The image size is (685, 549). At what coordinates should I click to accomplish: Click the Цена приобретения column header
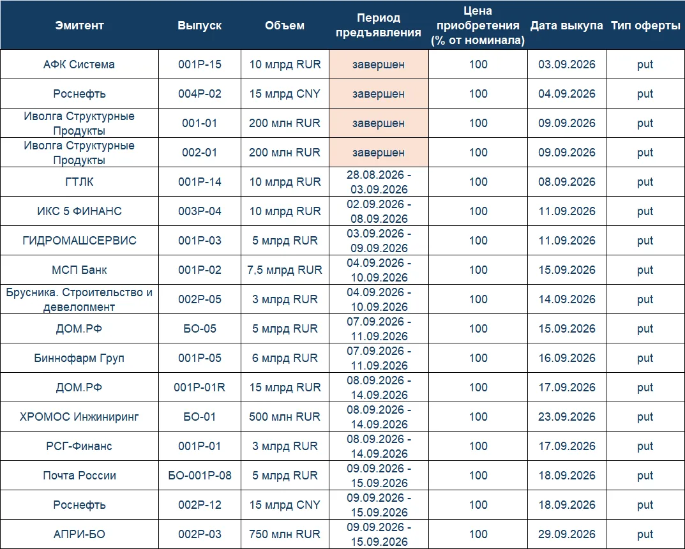tap(478, 26)
